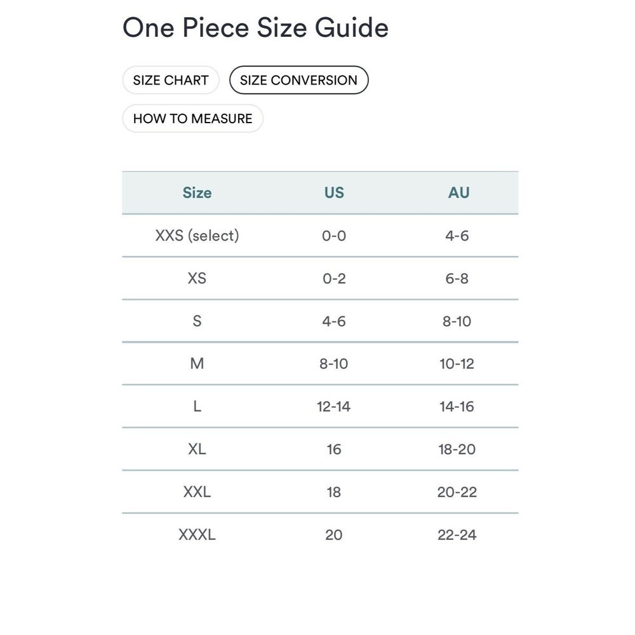Click the AU value 18-20
The height and width of the screenshot is (635, 635).
click(457, 449)
